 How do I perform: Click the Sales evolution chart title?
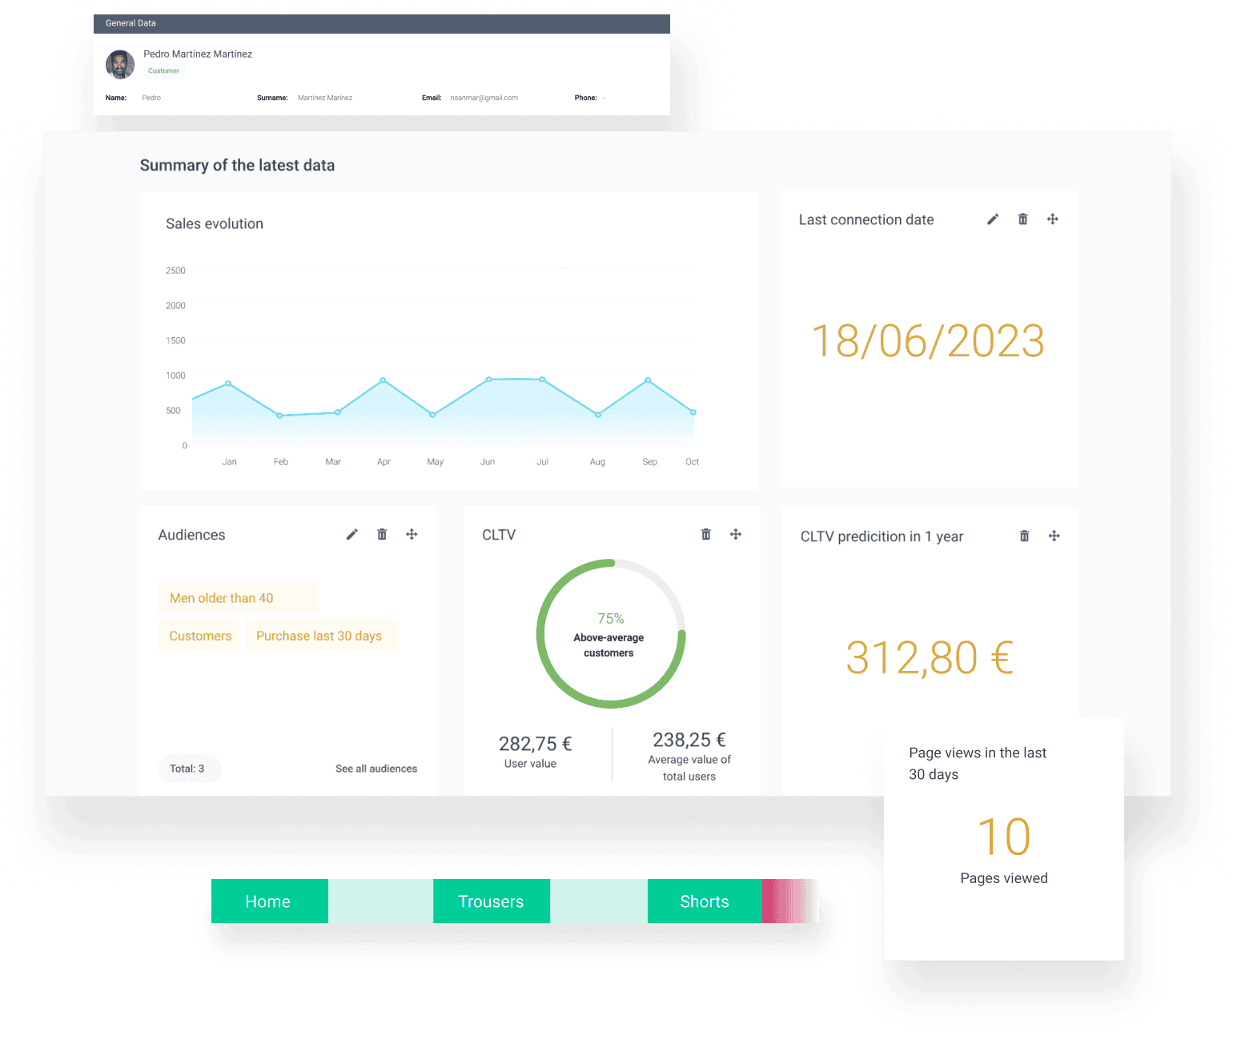click(215, 224)
